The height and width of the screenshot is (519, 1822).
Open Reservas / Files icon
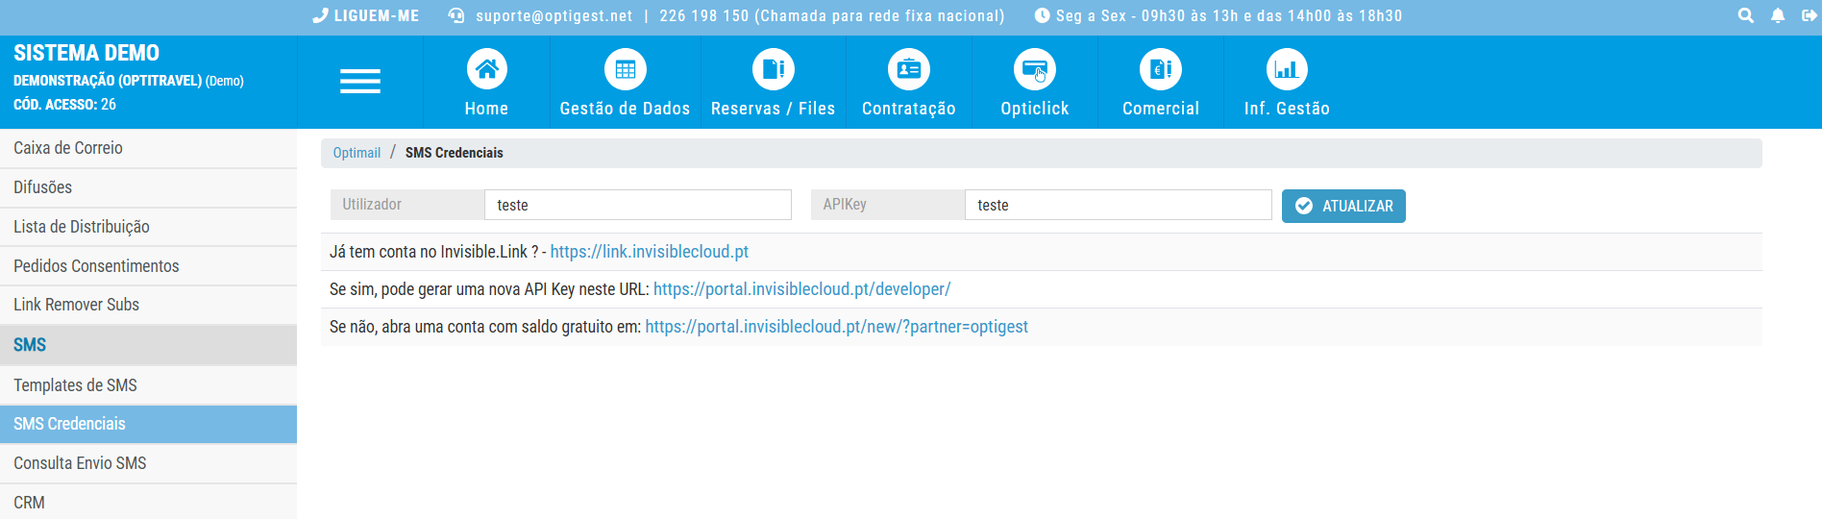(x=773, y=69)
